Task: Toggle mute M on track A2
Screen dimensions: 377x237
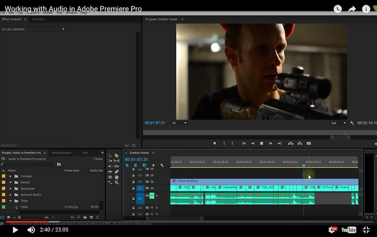Action: click(x=152, y=208)
